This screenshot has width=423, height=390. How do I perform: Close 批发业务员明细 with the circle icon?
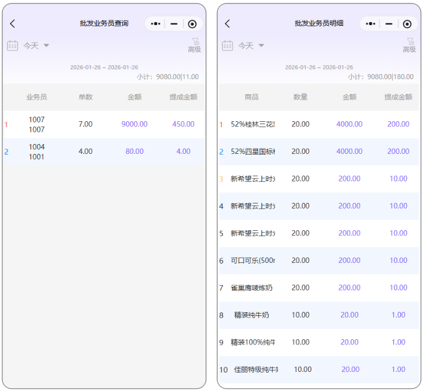point(407,24)
